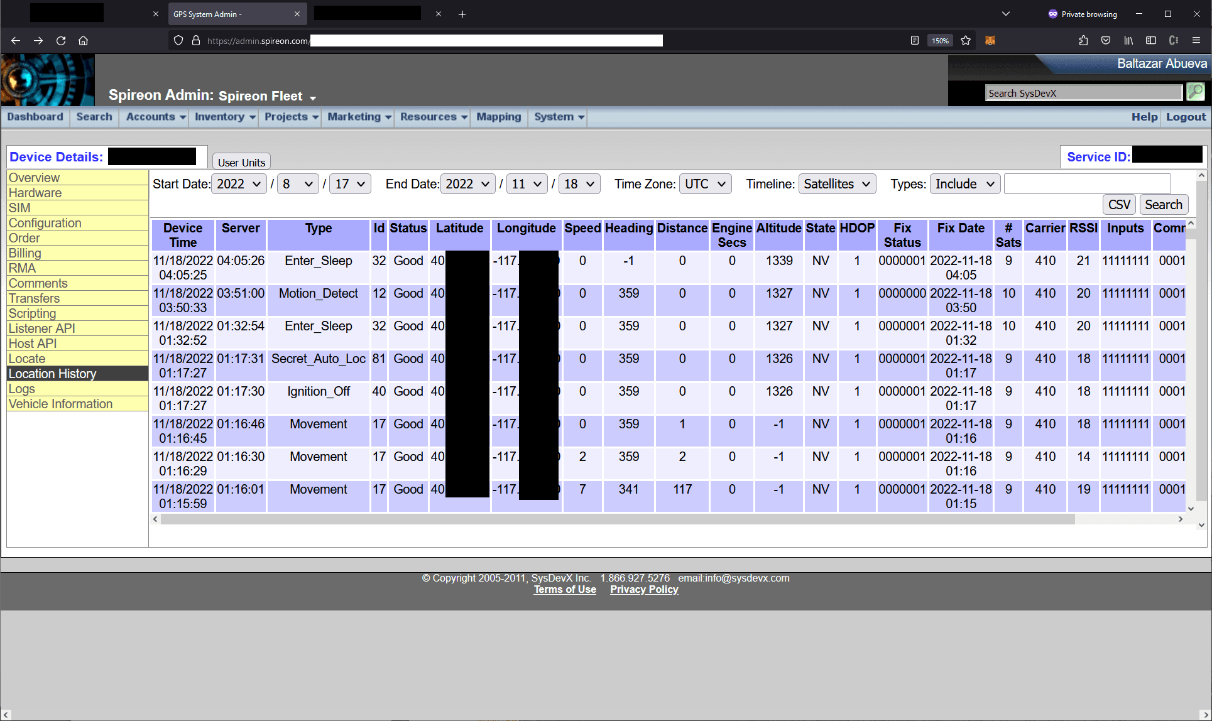
Task: Open the Mapping menu item
Action: (x=498, y=117)
